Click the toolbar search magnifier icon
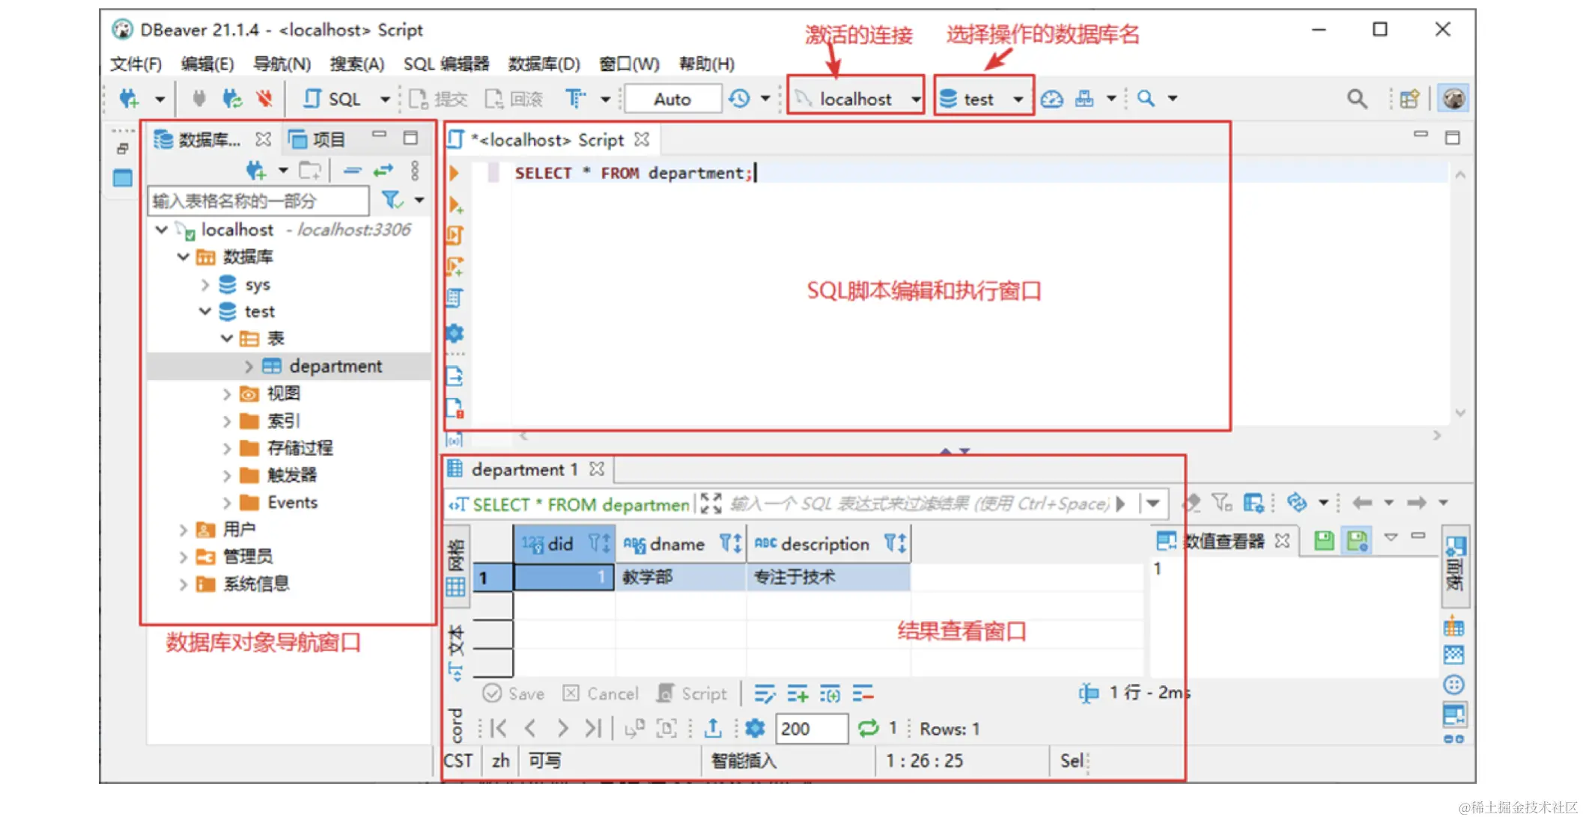 (x=1146, y=99)
